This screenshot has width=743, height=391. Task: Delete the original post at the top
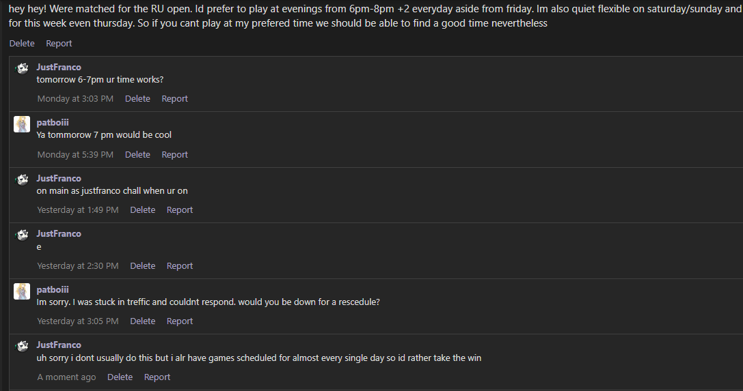[22, 44]
